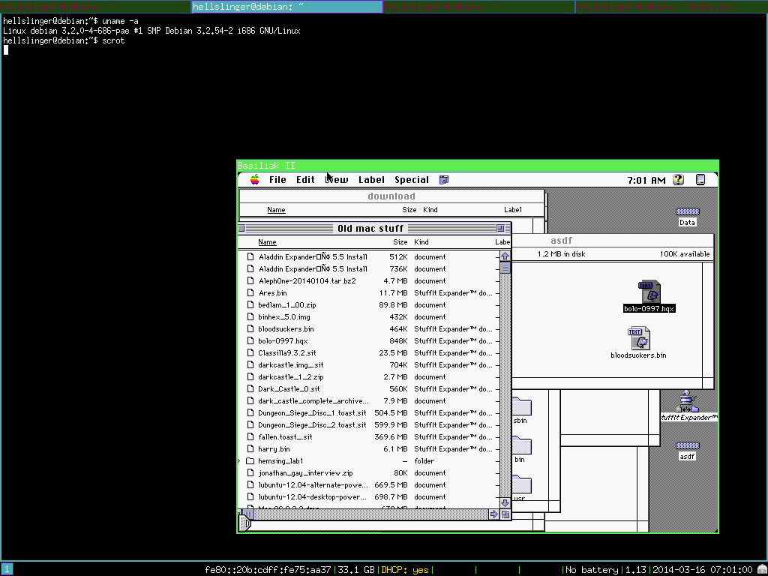Click the bedlam_1_00.zip document icon
Image resolution: width=768 pixels, height=576 pixels.
coord(250,304)
